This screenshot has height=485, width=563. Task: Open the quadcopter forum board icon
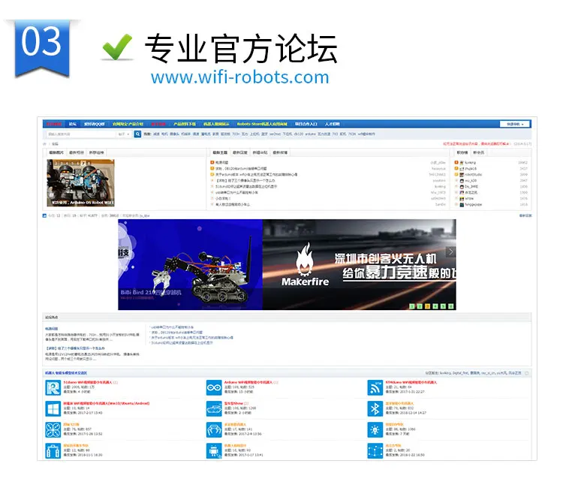[x=53, y=429]
